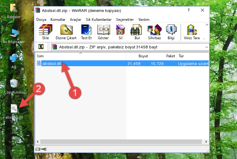The height and width of the screenshot is (159, 237).
Task: Open the Araçlar menu
Action: pos(76,20)
